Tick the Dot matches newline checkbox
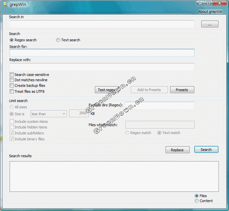229x211 pixels. click(11, 80)
